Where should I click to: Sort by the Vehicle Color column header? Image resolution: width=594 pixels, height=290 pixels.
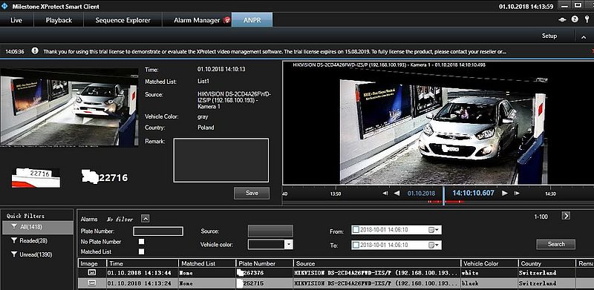pos(489,263)
